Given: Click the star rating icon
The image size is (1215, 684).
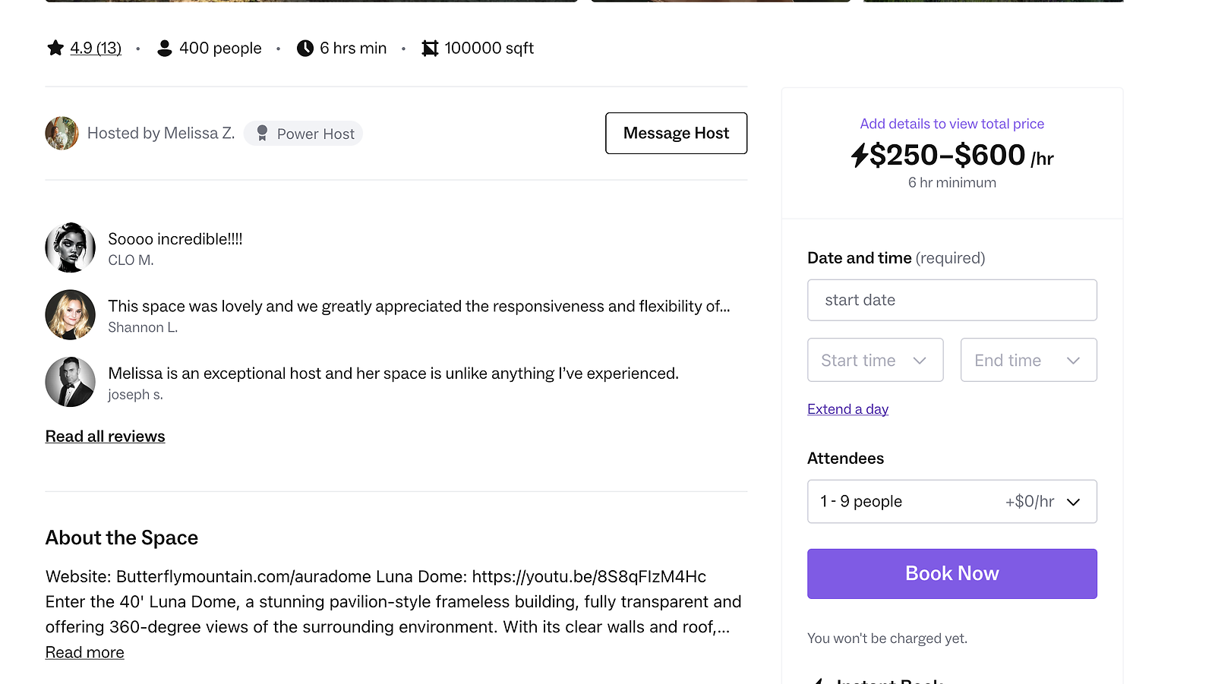Looking at the screenshot, I should (x=55, y=49).
